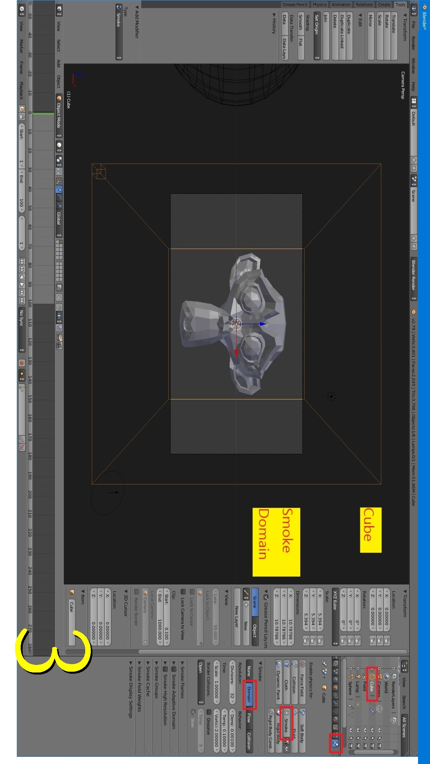Expand the History panel in tool shelf
This screenshot has height=764, width=430.
(x=274, y=23)
